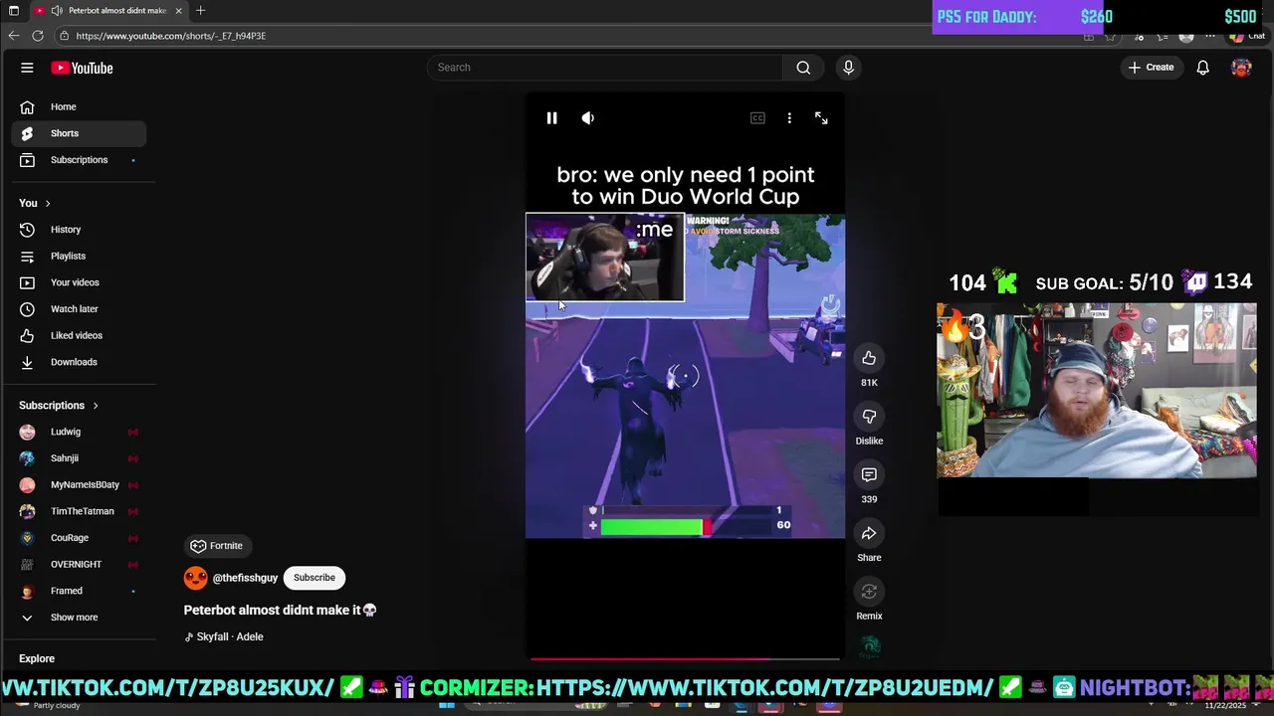Viewport: 1274px width, 716px height.
Task: Select the Peterbot almost didnt make tab
Action: coord(107,11)
